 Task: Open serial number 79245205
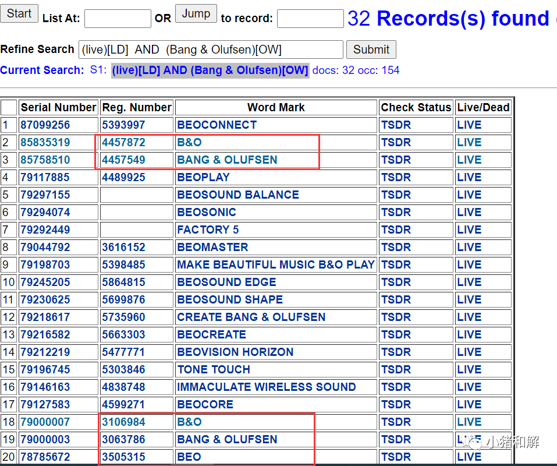tap(45, 282)
